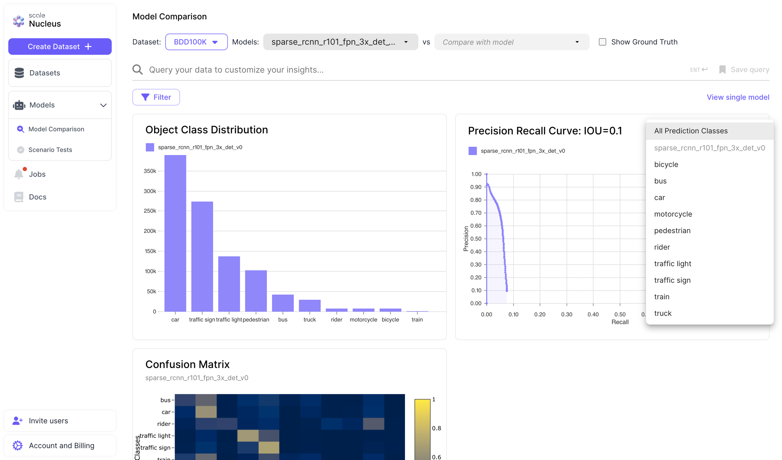Open the Filter button

point(156,97)
